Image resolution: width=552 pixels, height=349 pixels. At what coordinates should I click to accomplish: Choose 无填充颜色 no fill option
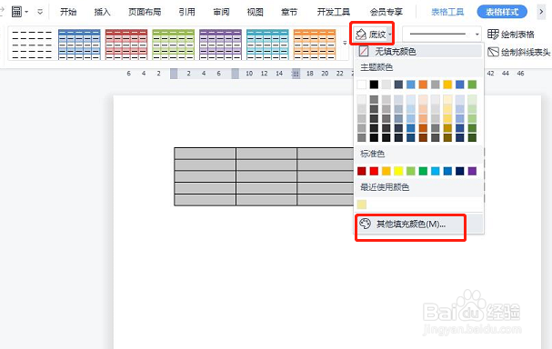click(x=419, y=52)
